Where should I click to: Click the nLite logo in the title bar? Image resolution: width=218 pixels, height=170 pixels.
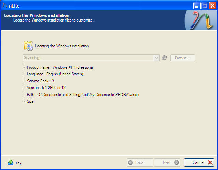point(4,6)
